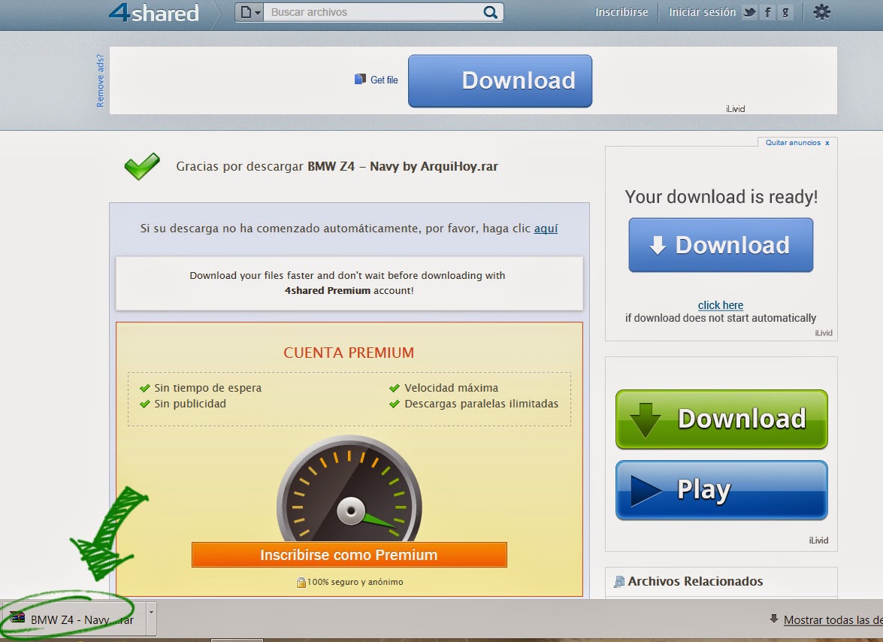Screen dimensions: 883x642
Task: Open the downloaded BMW Z4 - Navy rar file
Action: point(73,619)
